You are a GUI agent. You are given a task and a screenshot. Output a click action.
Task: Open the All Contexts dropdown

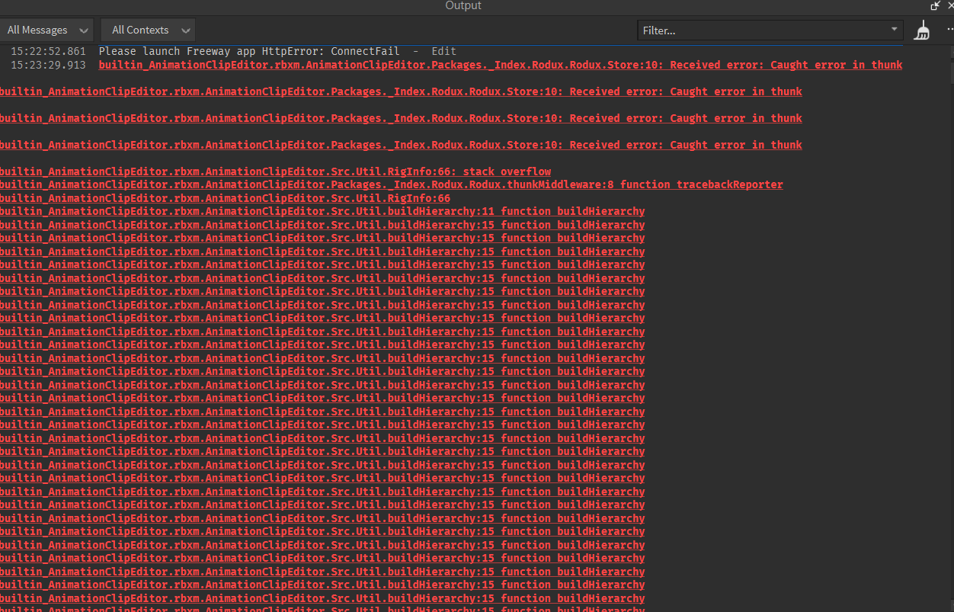pyautogui.click(x=147, y=30)
